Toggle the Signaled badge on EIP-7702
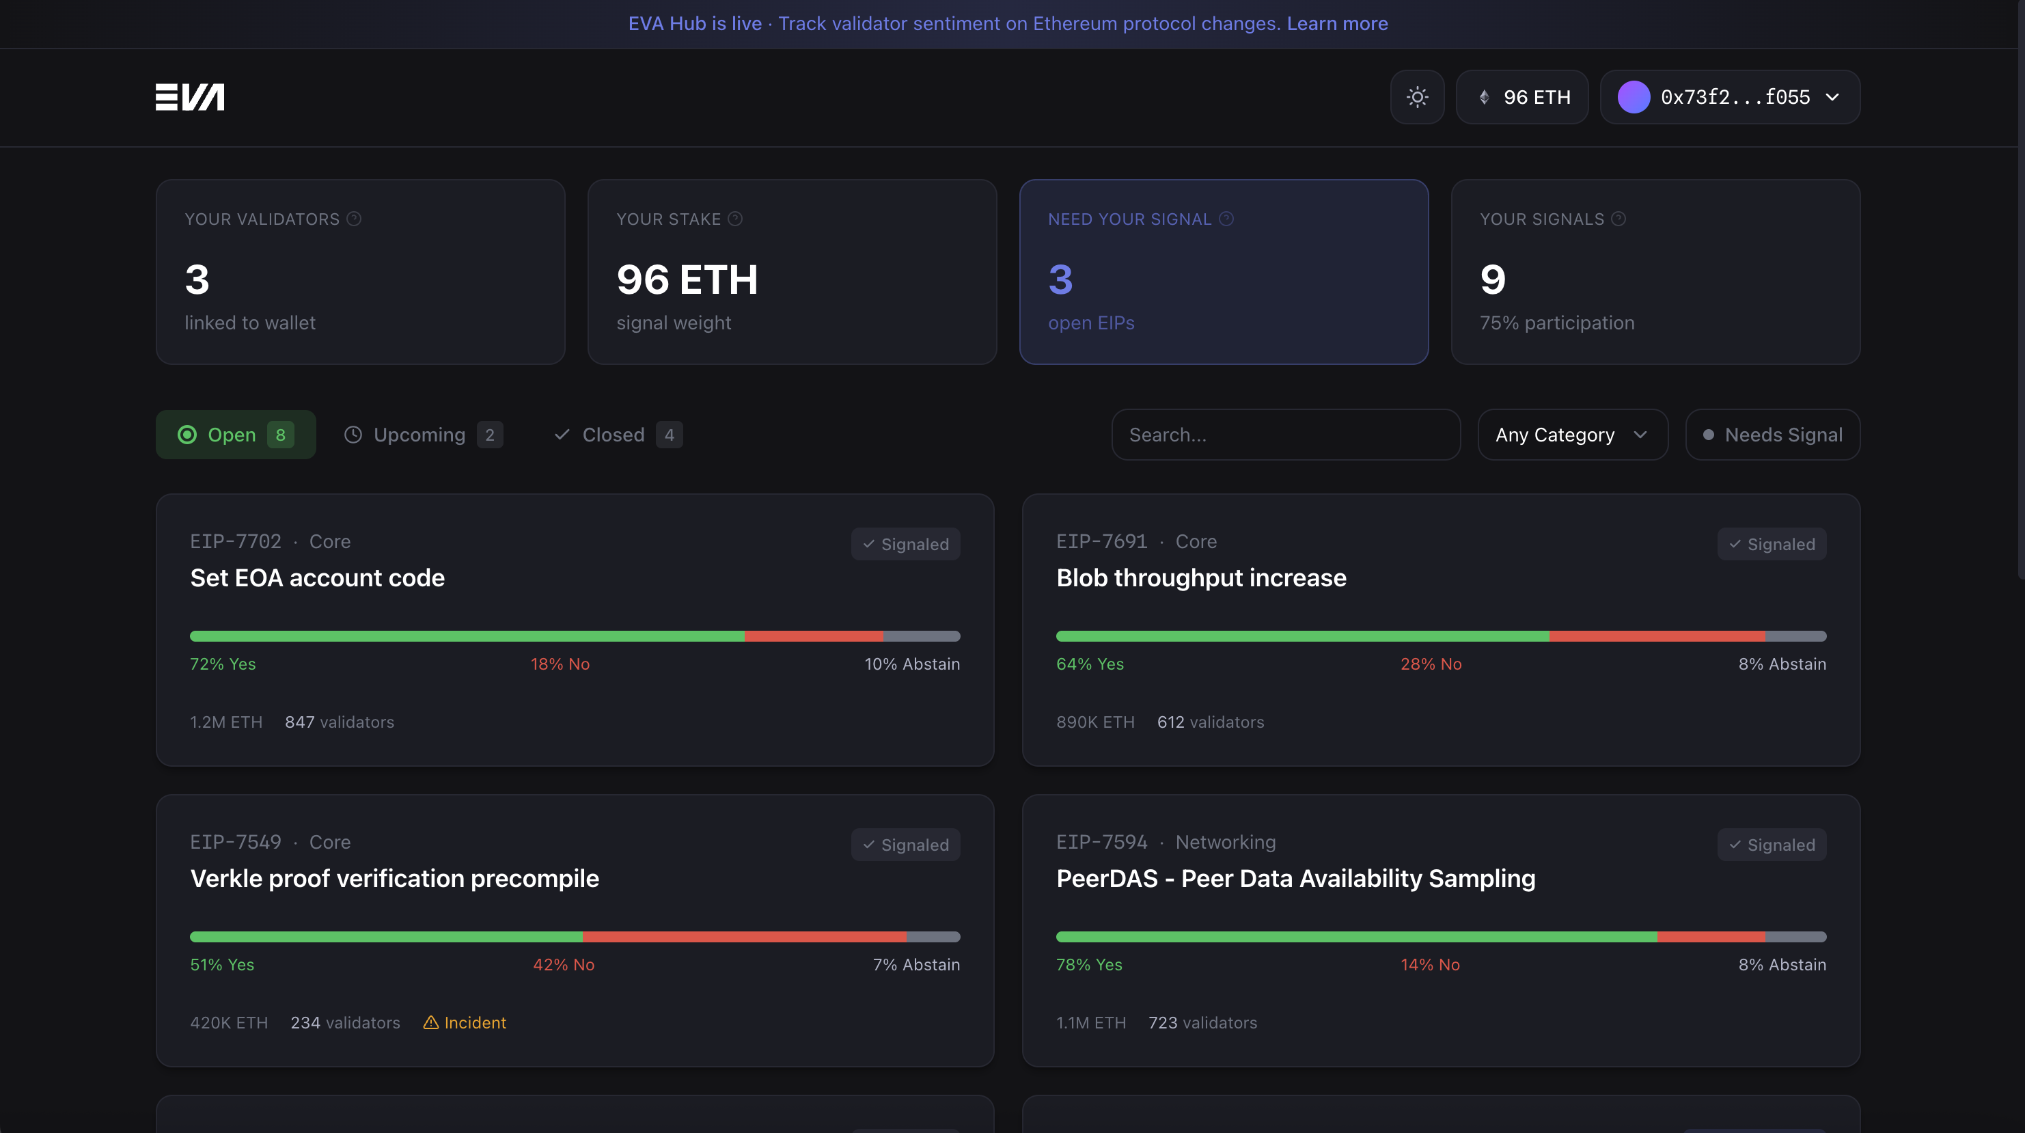The width and height of the screenshot is (2025, 1133). pos(905,543)
